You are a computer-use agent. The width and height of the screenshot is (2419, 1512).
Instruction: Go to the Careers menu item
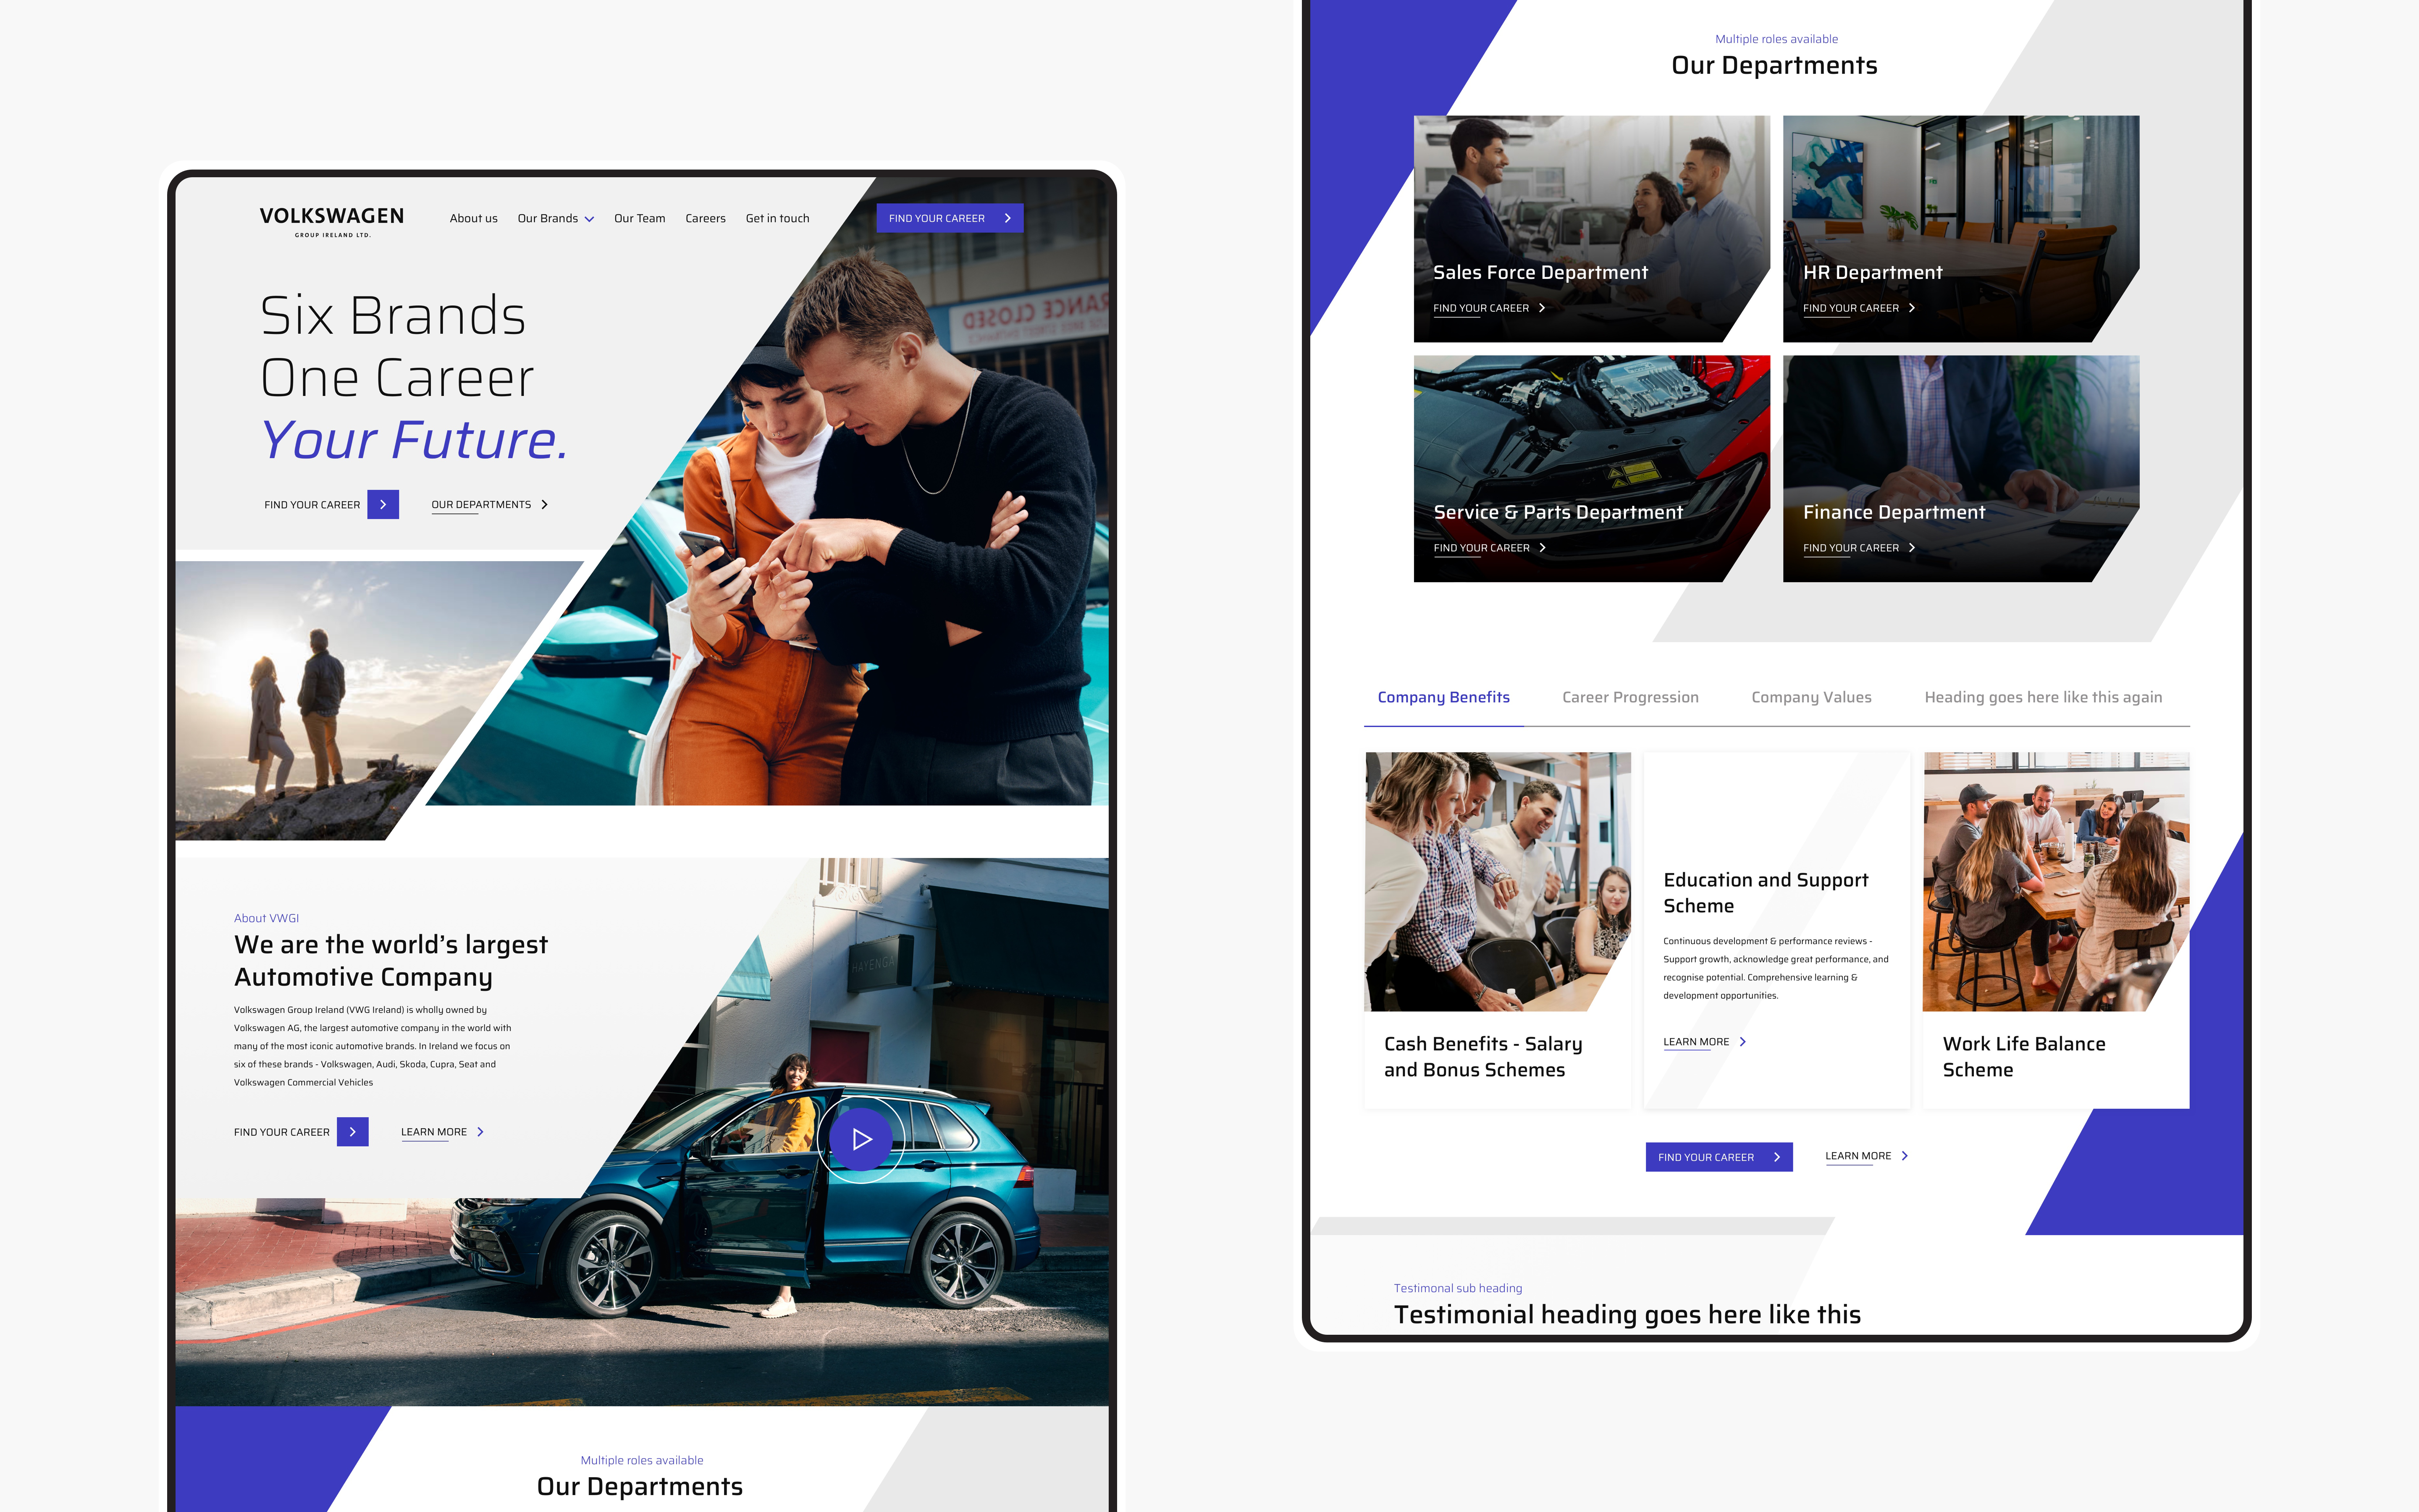[705, 218]
